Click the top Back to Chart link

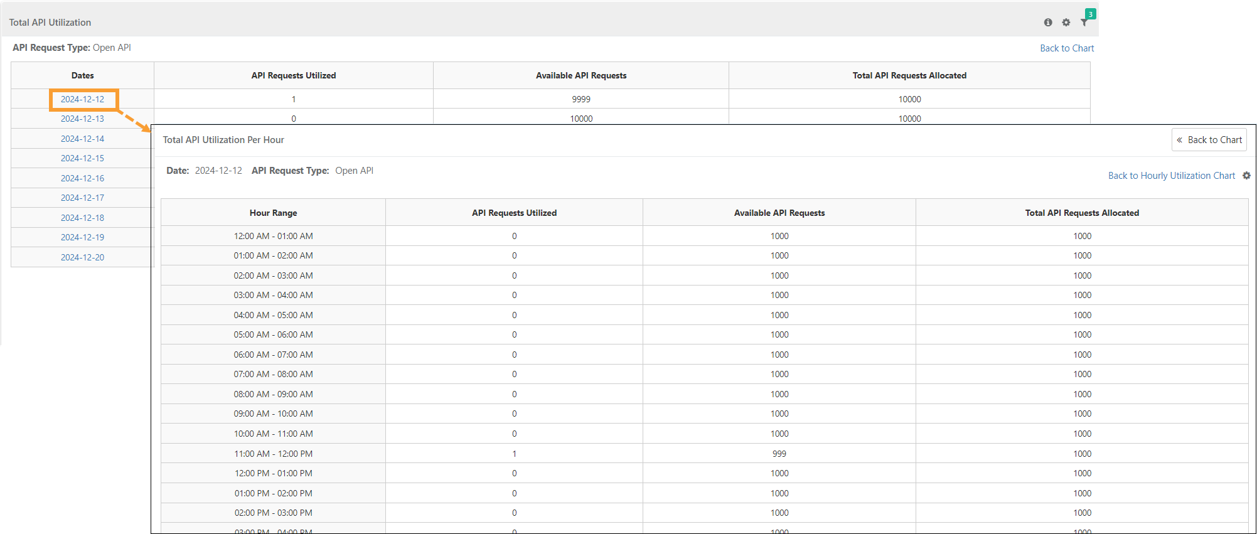1066,48
